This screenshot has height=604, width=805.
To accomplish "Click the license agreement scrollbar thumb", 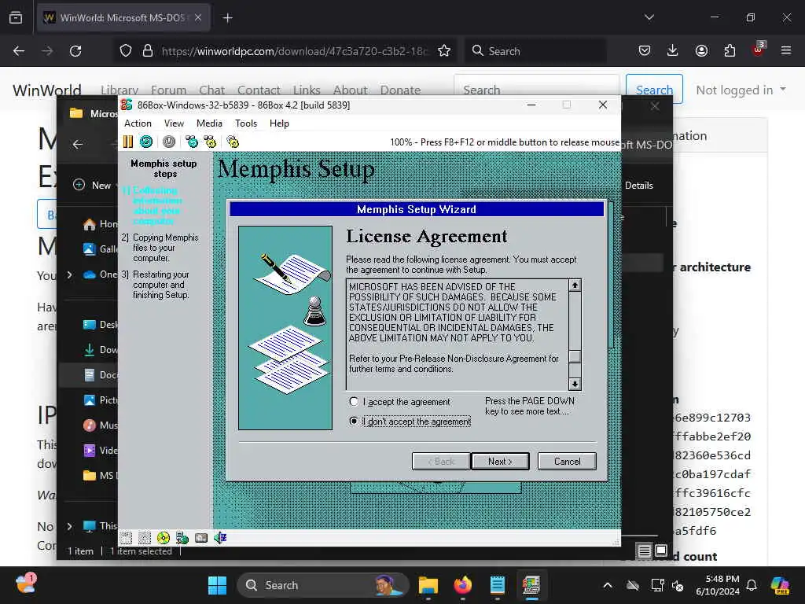I will click(x=575, y=356).
